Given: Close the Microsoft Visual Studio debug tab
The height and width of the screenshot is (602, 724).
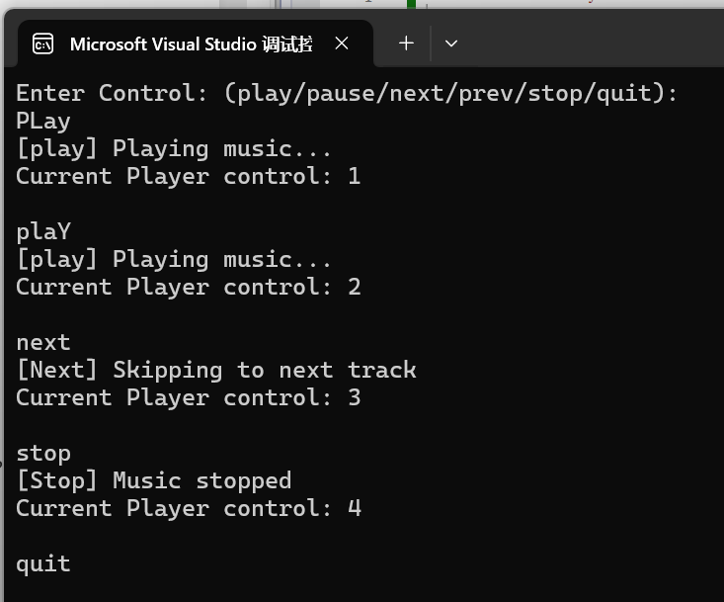Looking at the screenshot, I should (x=342, y=43).
